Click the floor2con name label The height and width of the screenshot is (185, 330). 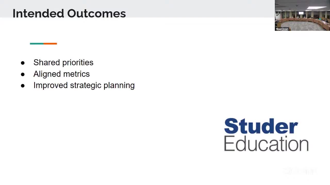(282, 29)
